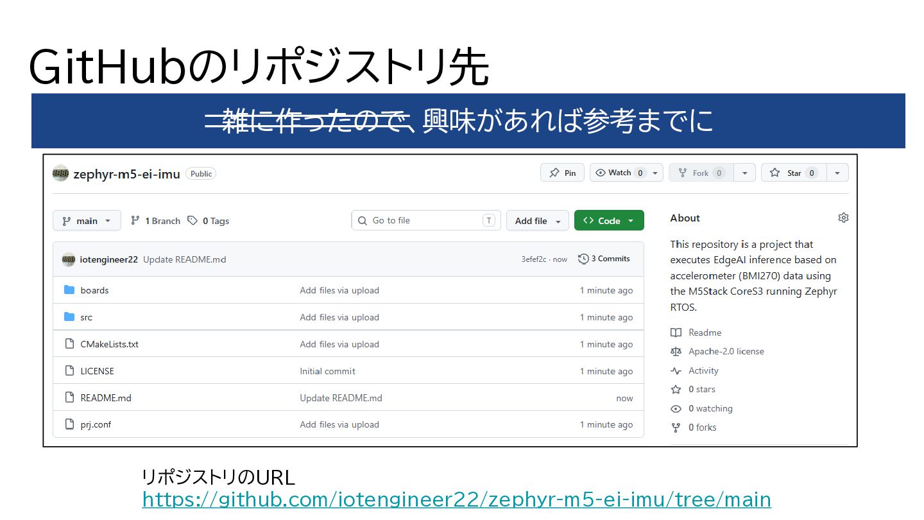Open commit hash 3efef2c
Screen dimensions: 924x520
click(x=534, y=259)
